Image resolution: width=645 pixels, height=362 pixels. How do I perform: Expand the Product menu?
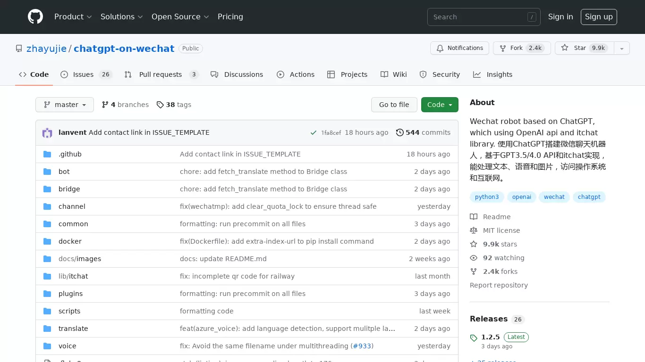[73, 16]
